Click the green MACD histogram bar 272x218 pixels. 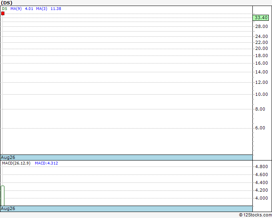point(3,196)
